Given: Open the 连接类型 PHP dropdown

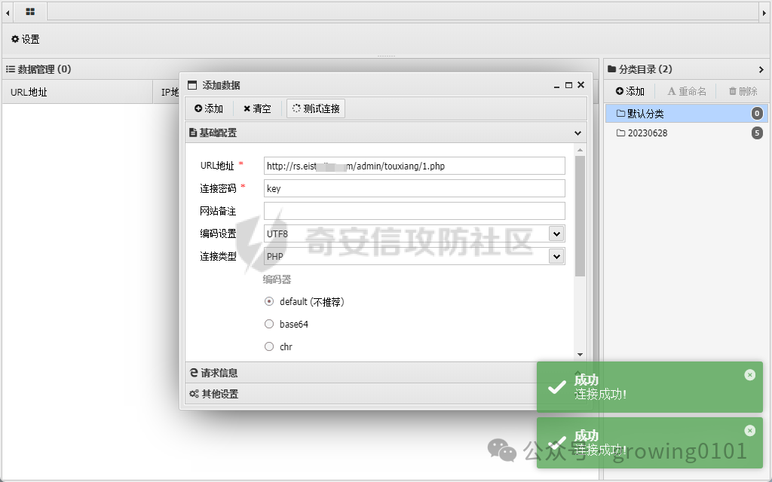Looking at the screenshot, I should click(x=556, y=256).
